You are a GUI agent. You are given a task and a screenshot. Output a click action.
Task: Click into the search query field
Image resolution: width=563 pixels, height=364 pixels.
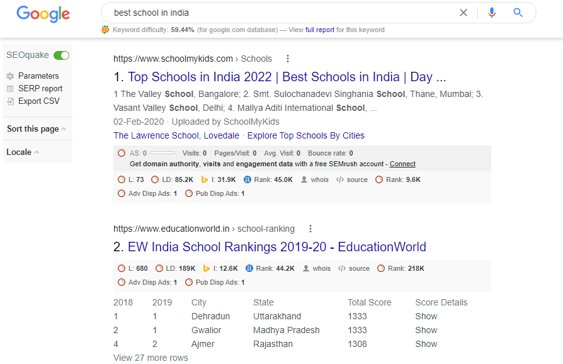click(x=280, y=13)
